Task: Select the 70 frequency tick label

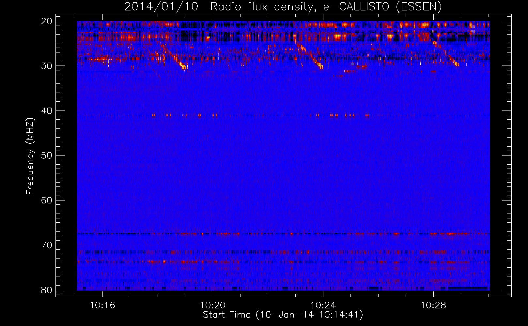Action: [x=47, y=245]
